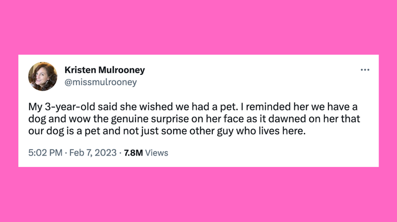Click the tweet's first line about 3-year-old
The image size is (397, 222).
click(193, 107)
